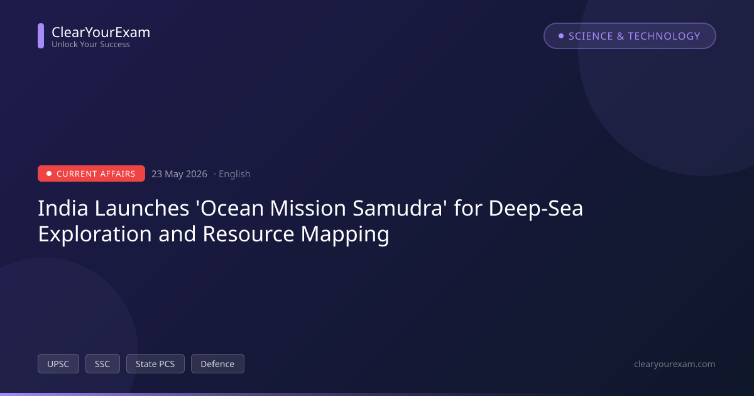The height and width of the screenshot is (396, 754).
Task: Click the white dot in Current Affairs badge
Action: click(x=49, y=173)
